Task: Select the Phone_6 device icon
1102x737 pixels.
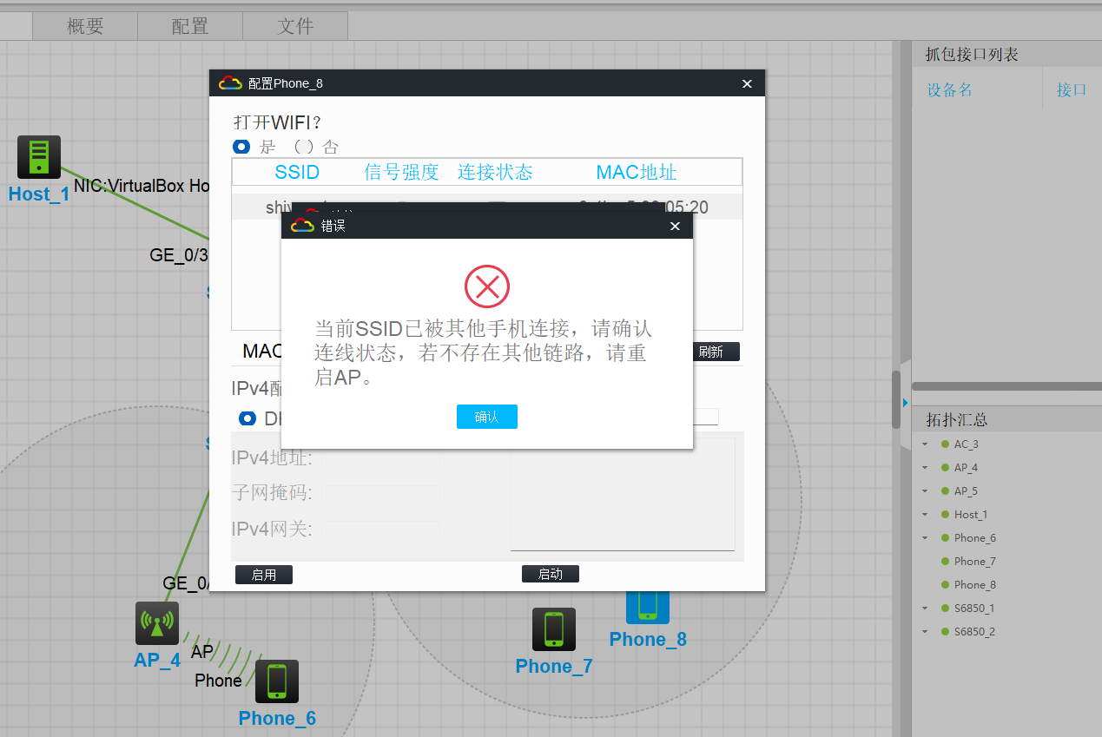Action: [277, 681]
